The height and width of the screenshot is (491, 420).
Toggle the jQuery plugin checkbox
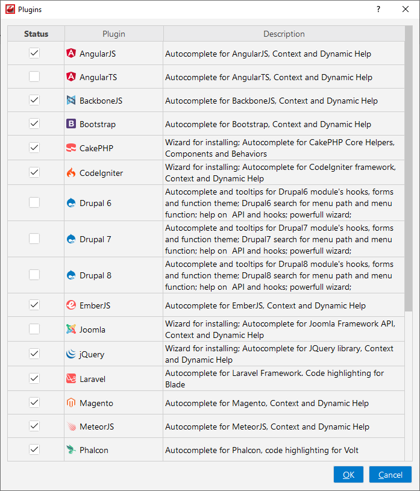click(34, 354)
